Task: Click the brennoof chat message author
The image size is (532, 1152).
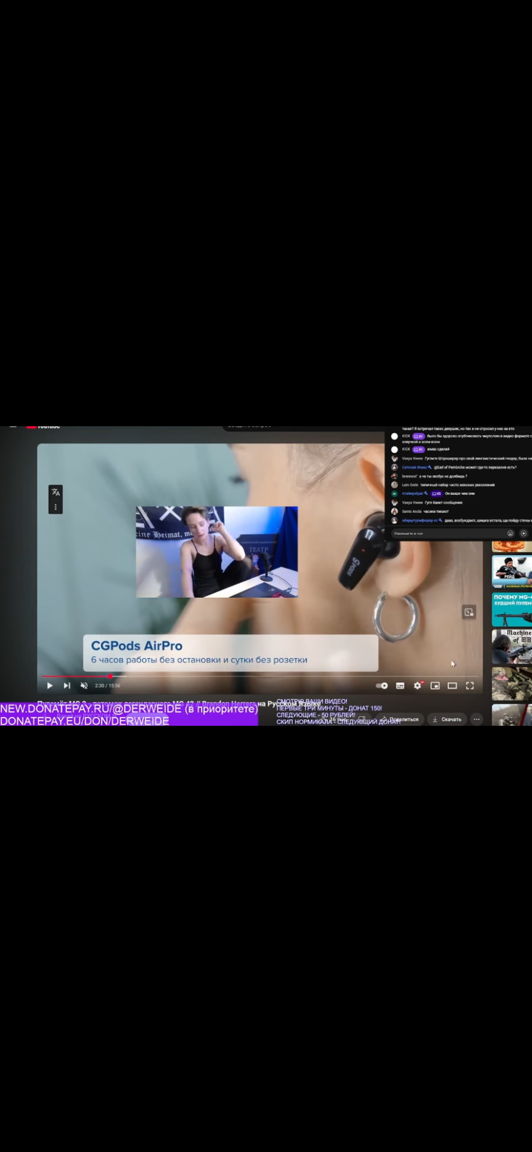Action: 410,476
